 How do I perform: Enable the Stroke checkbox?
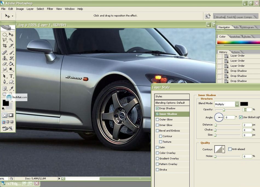click(x=157, y=170)
